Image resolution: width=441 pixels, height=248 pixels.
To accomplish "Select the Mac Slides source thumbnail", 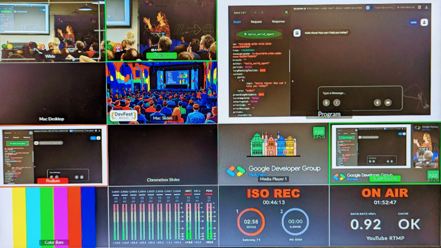I will click(161, 91).
